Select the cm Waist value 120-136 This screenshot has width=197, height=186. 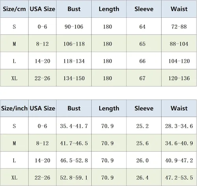[179, 78]
